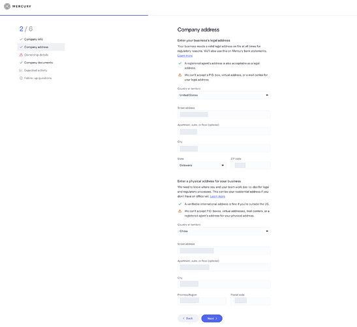This screenshot has width=357, height=327.
Task: Expand the State dropdown showing Delaware
Action: click(202, 165)
